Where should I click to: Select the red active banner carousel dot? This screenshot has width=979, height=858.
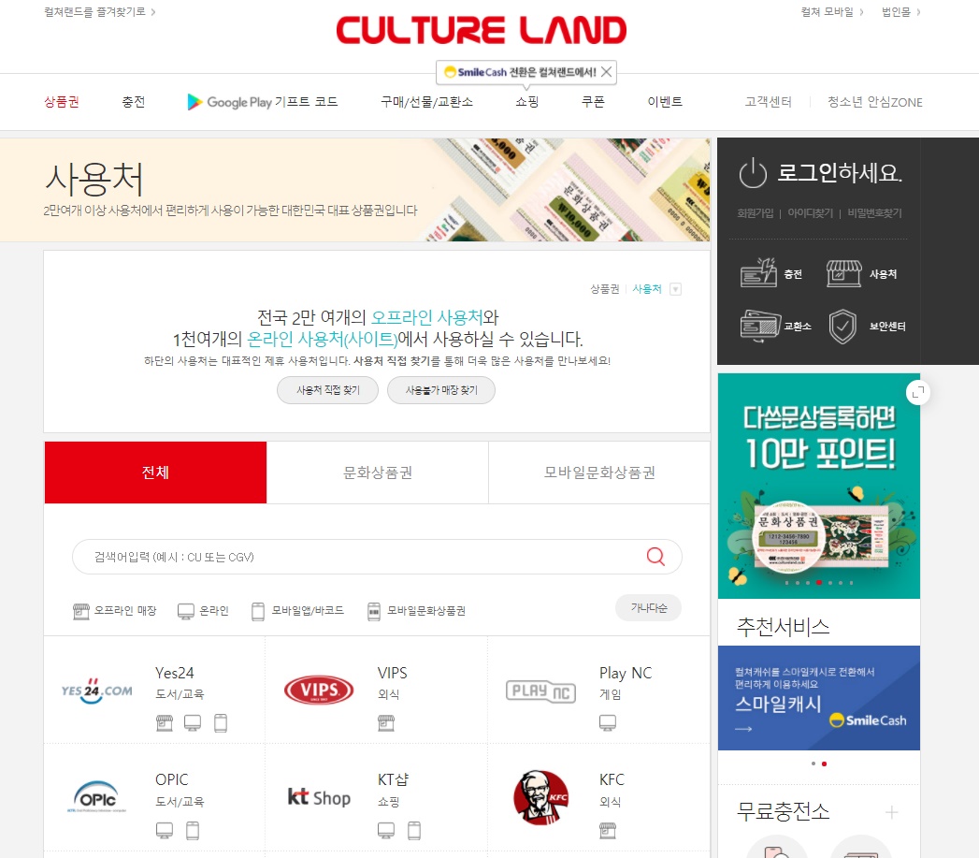coord(818,582)
